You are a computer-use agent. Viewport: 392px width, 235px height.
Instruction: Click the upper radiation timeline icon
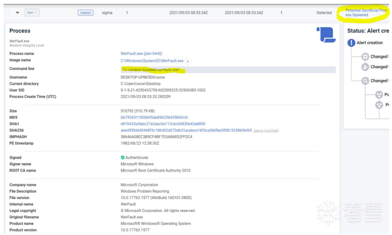tap(379, 94)
